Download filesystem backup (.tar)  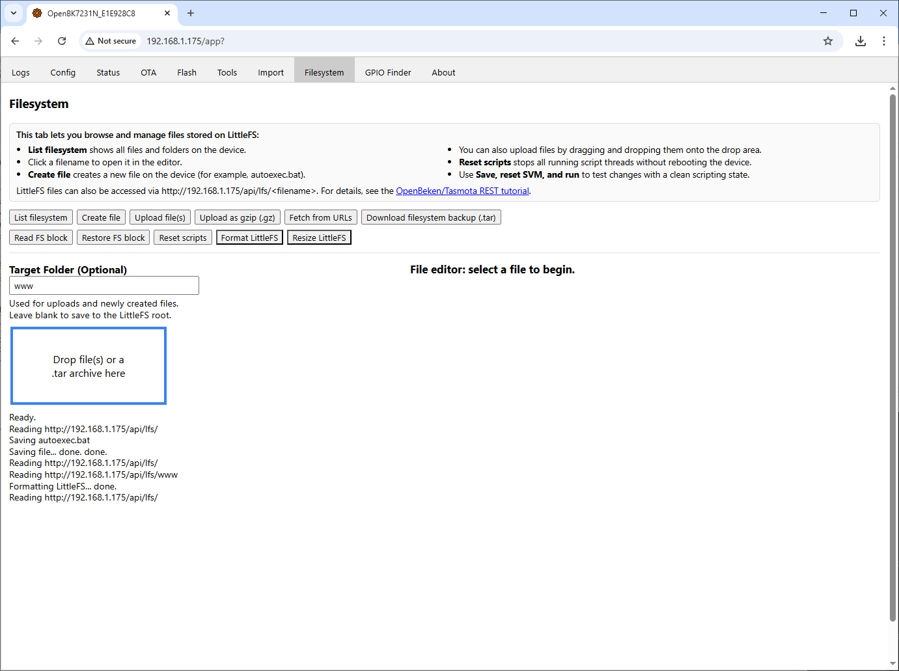click(431, 217)
